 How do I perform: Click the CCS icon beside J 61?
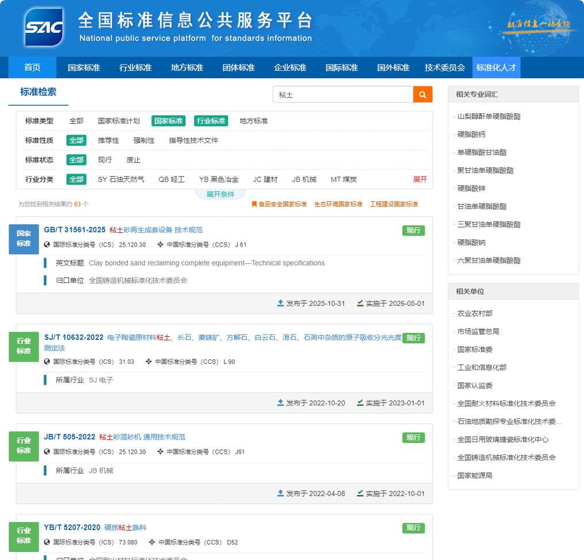click(161, 244)
